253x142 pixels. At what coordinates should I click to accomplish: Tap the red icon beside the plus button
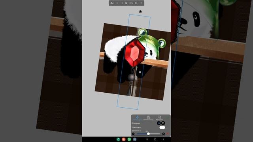tap(168, 134)
